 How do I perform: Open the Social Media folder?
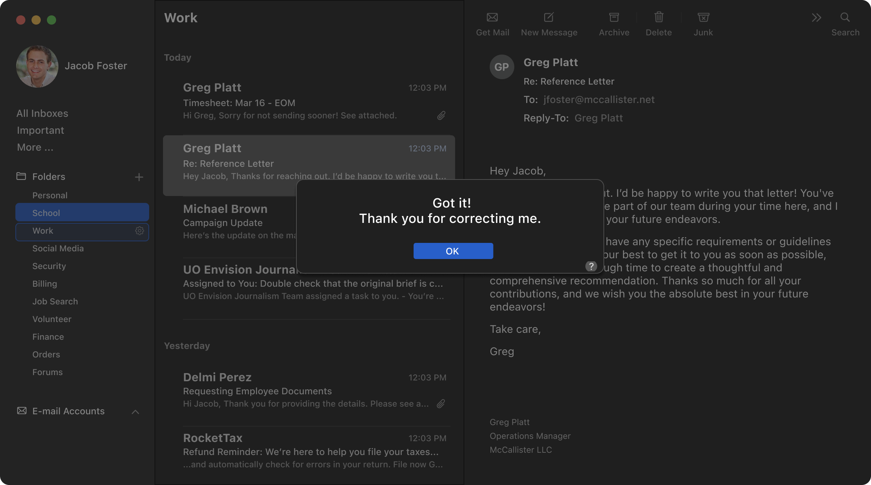point(58,248)
